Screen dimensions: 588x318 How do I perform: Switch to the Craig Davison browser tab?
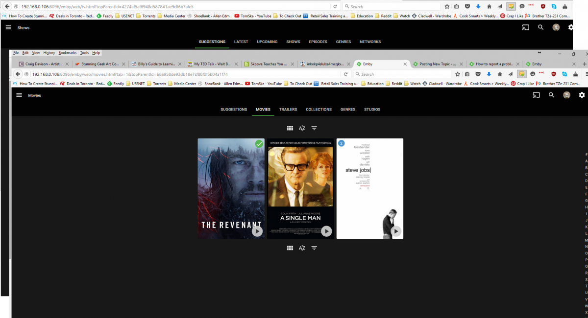(x=43, y=64)
